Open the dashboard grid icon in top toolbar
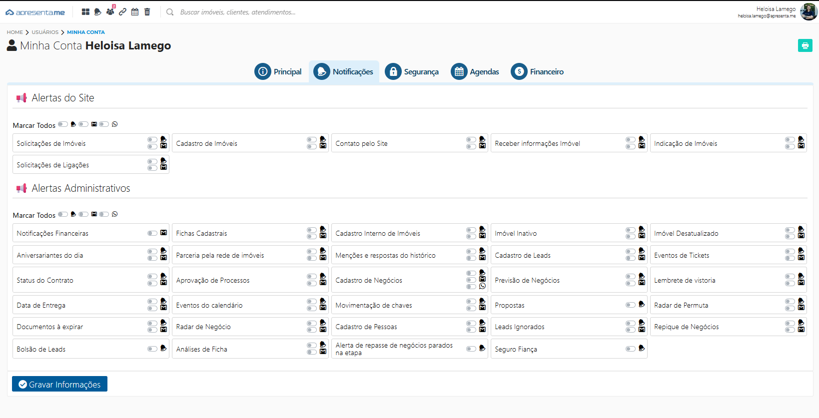Screen dimensions: 819x418 [85, 12]
